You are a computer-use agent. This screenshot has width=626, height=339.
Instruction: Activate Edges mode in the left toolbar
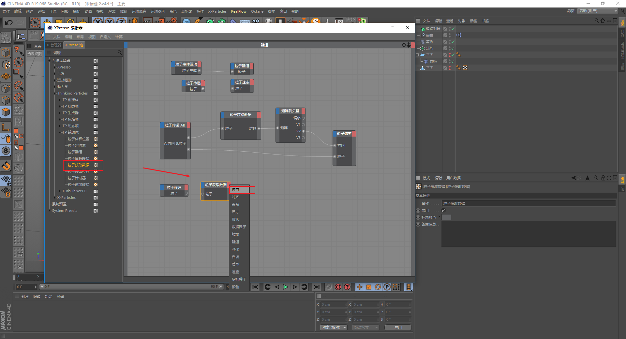click(x=6, y=100)
